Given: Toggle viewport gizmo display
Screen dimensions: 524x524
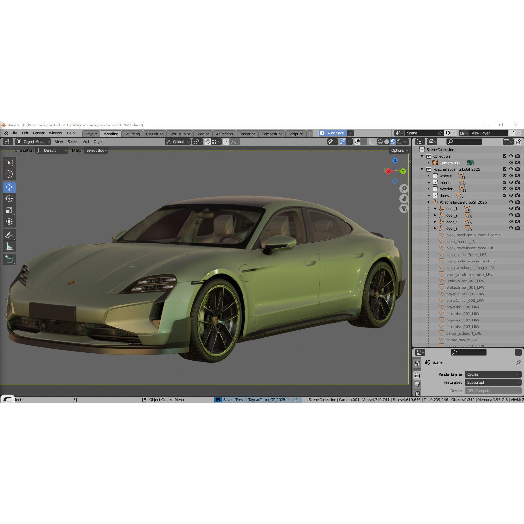Looking at the screenshot, I should point(342,142).
